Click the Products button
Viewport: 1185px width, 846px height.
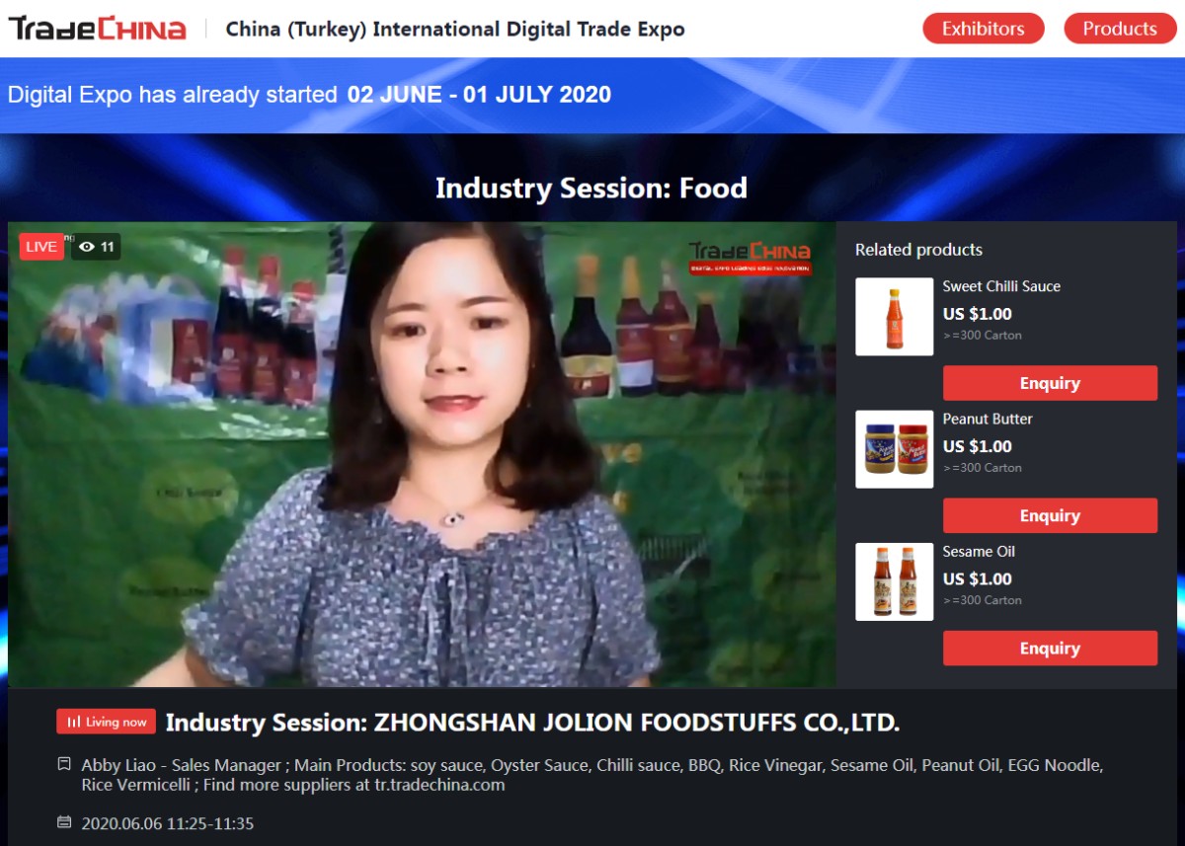tap(1119, 29)
